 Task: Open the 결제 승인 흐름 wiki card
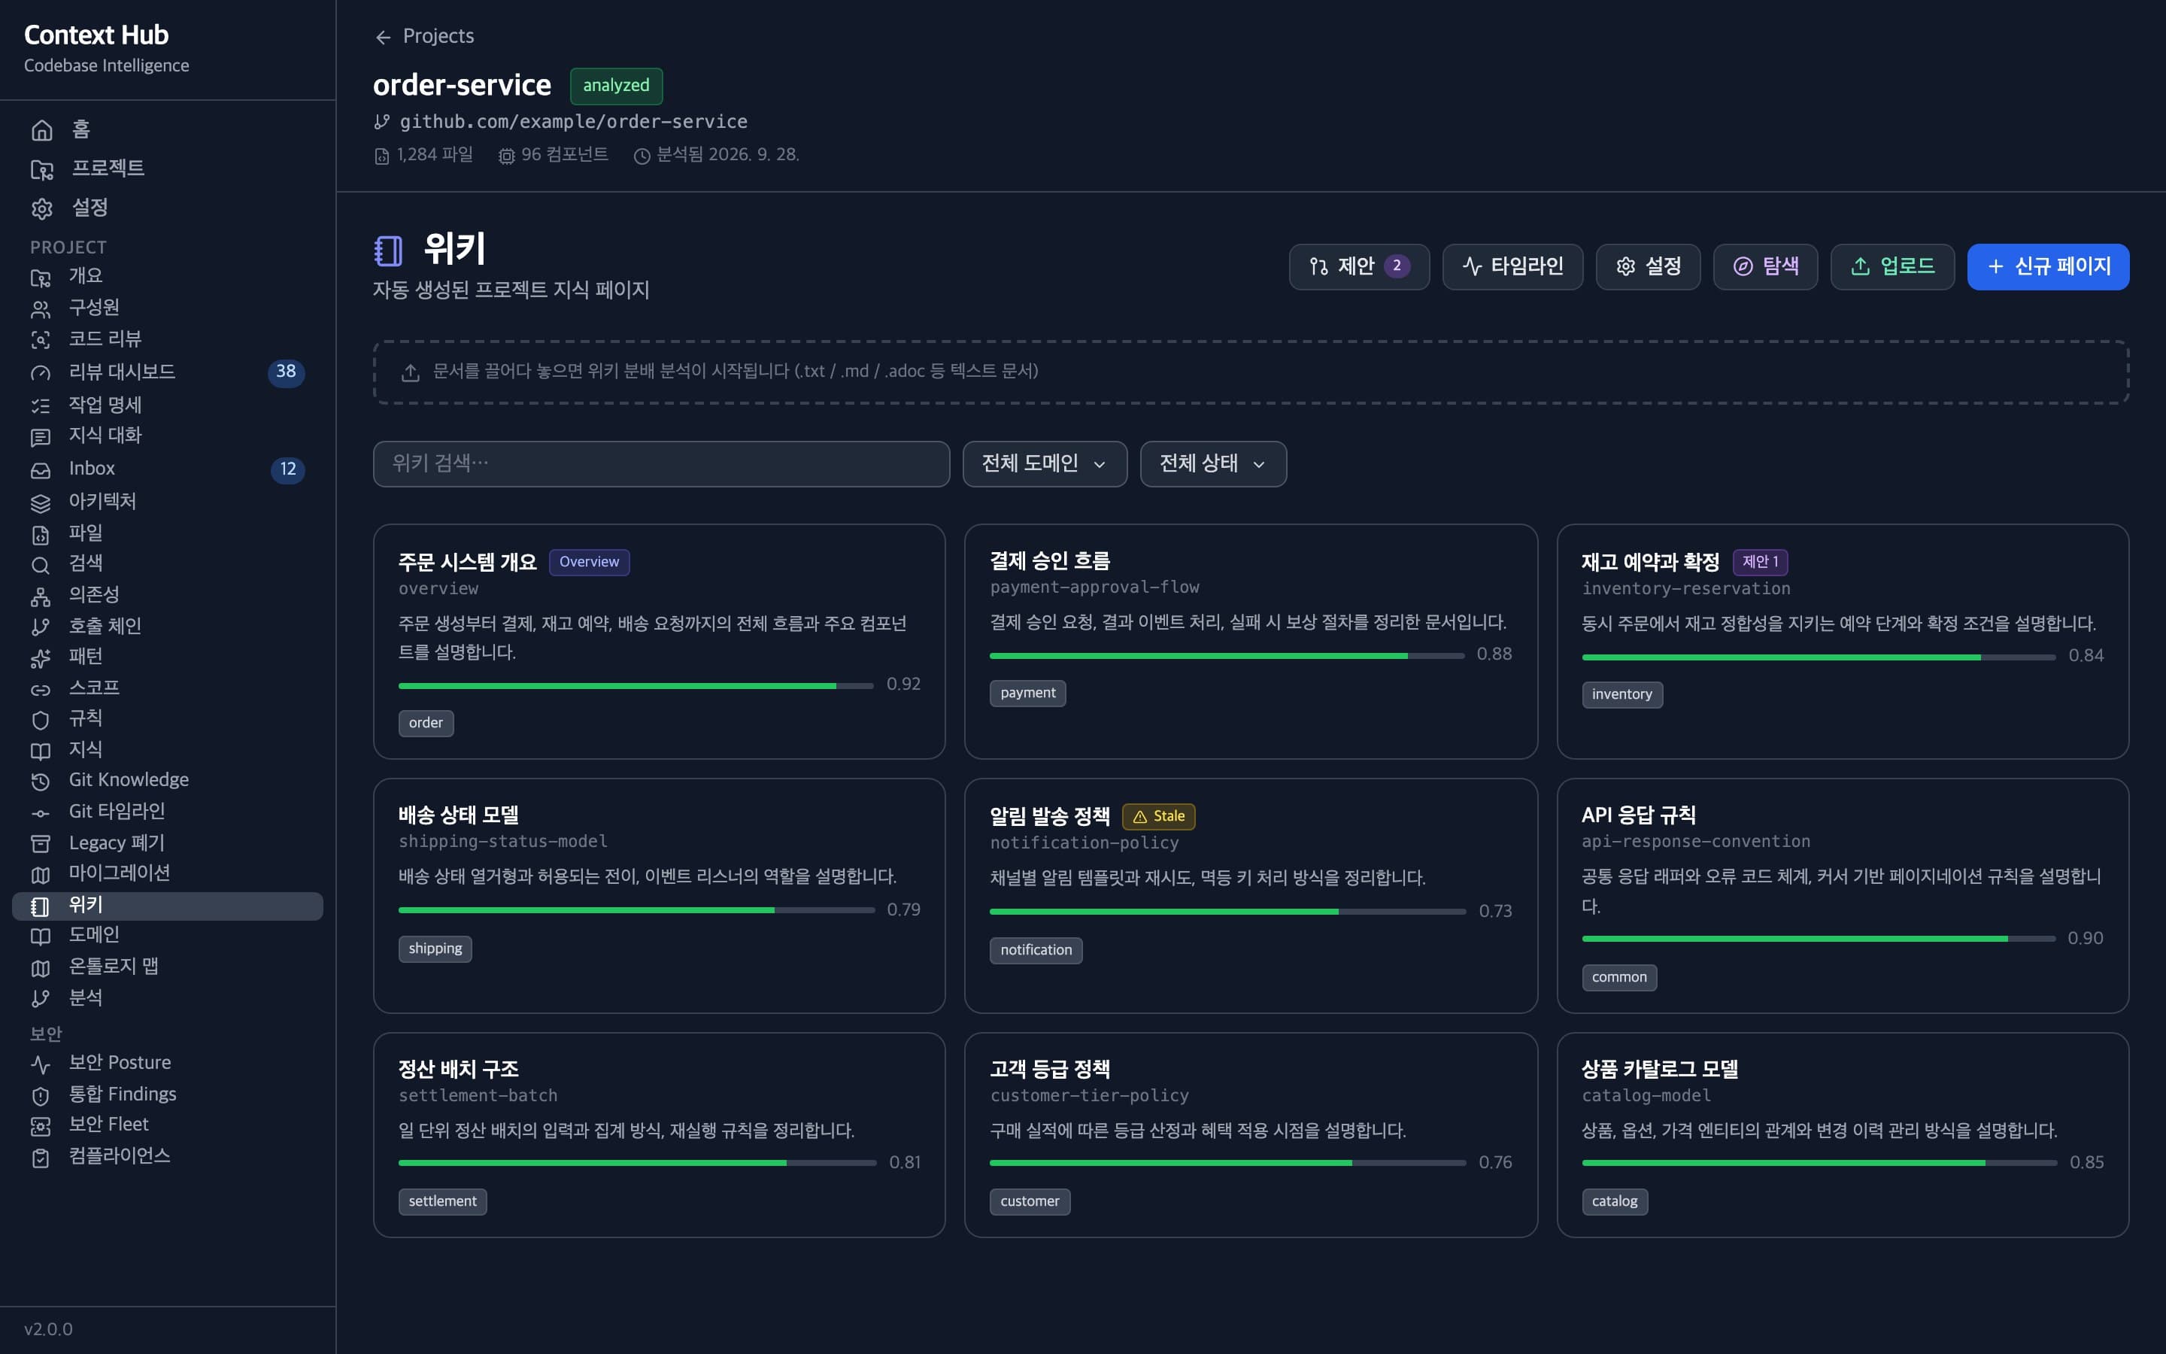click(x=1251, y=641)
